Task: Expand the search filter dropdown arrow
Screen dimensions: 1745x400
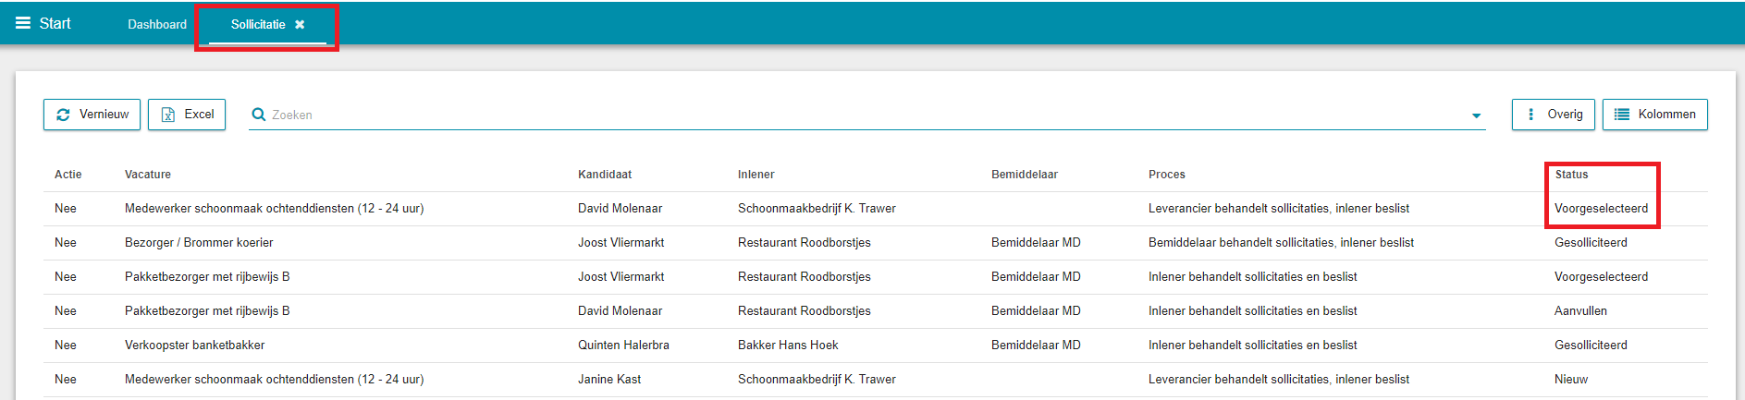Action: click(x=1476, y=115)
